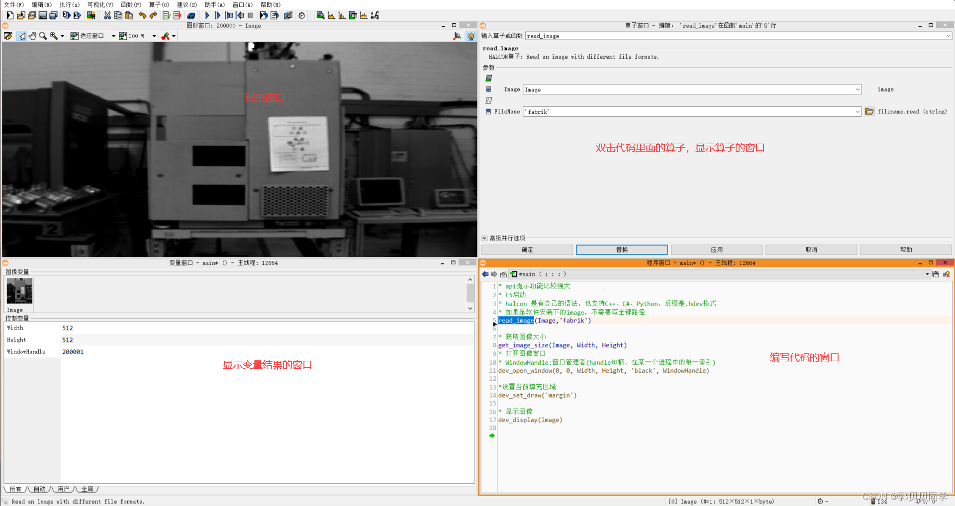Open the FileName 'fabrik' dropdown
Screen dimensions: 955x506
point(857,111)
